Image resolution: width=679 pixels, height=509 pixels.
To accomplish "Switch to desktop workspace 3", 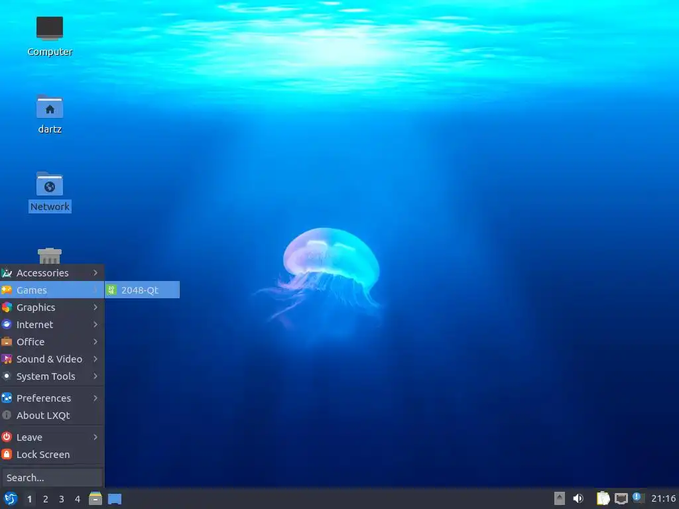I will [62, 499].
